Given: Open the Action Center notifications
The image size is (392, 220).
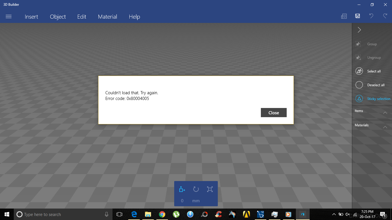Looking at the screenshot, I should click(x=383, y=214).
